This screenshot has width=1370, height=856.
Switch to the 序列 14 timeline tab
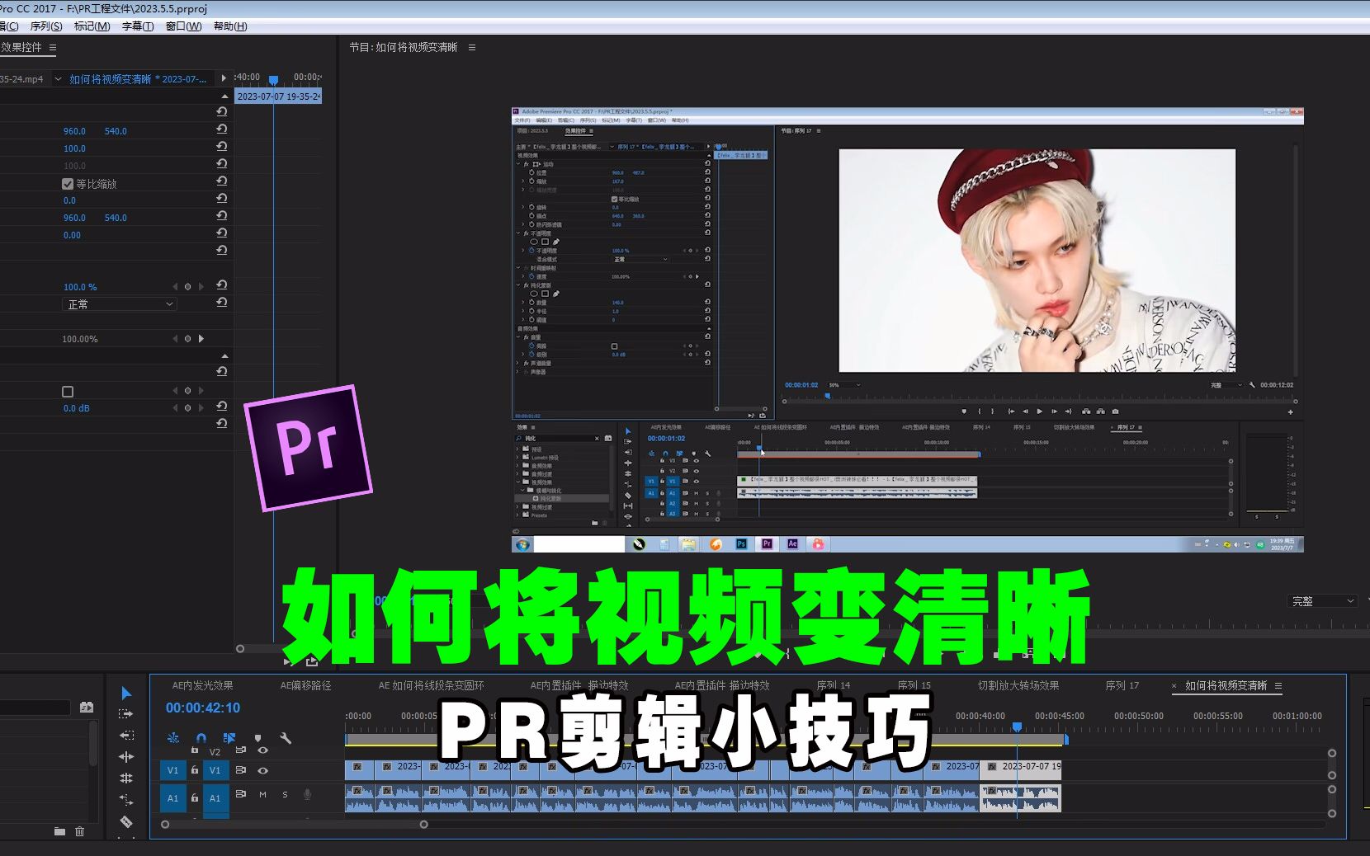[x=834, y=684]
